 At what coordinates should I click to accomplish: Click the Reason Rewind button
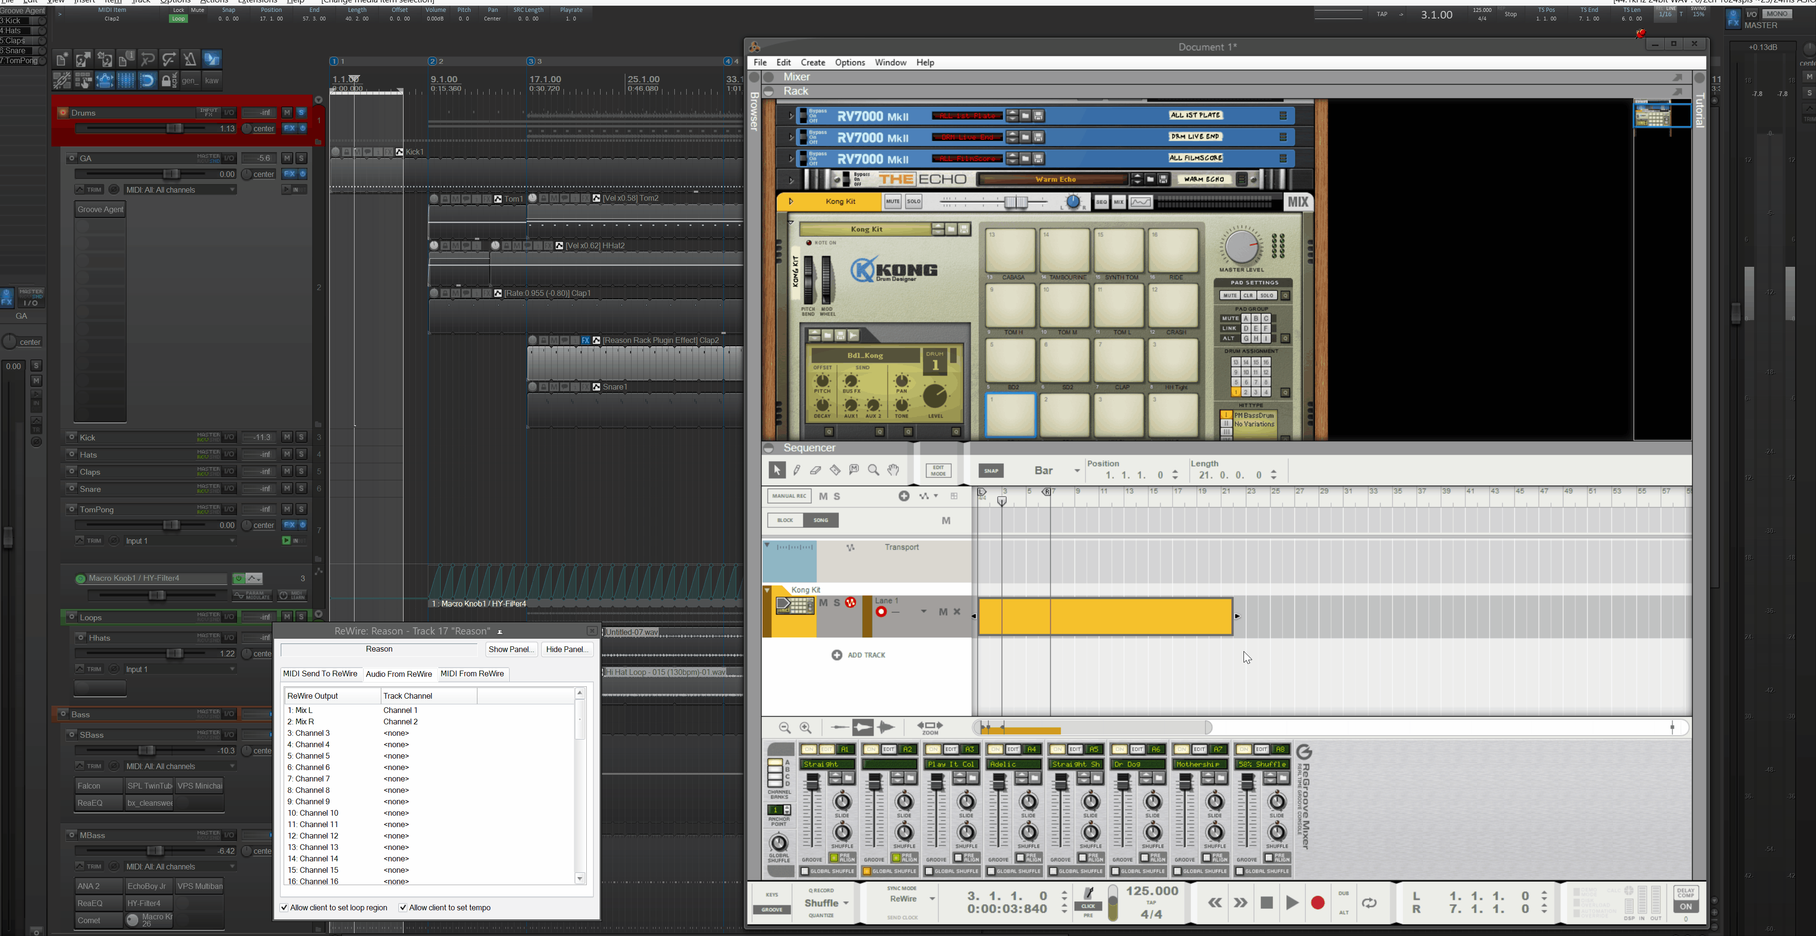[1214, 903]
